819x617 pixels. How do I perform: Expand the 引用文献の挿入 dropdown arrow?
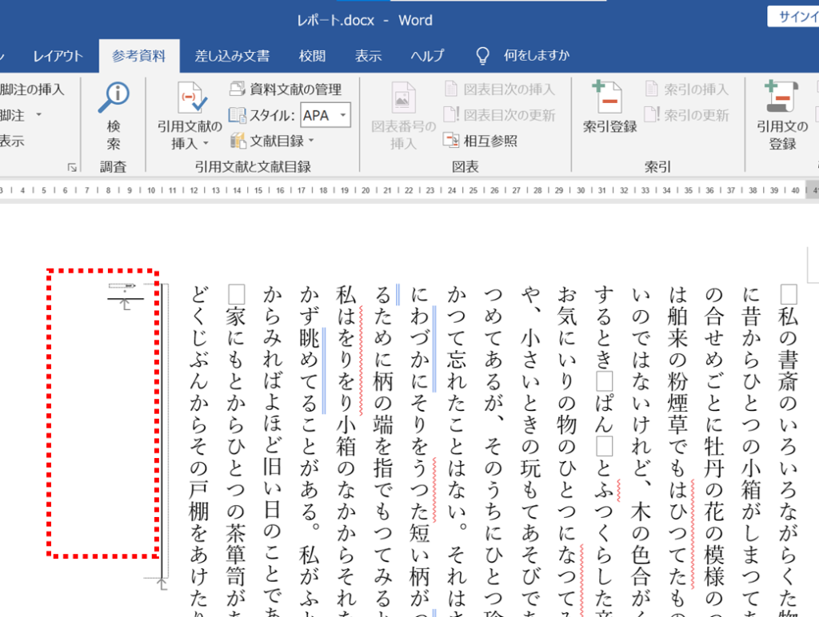206,143
